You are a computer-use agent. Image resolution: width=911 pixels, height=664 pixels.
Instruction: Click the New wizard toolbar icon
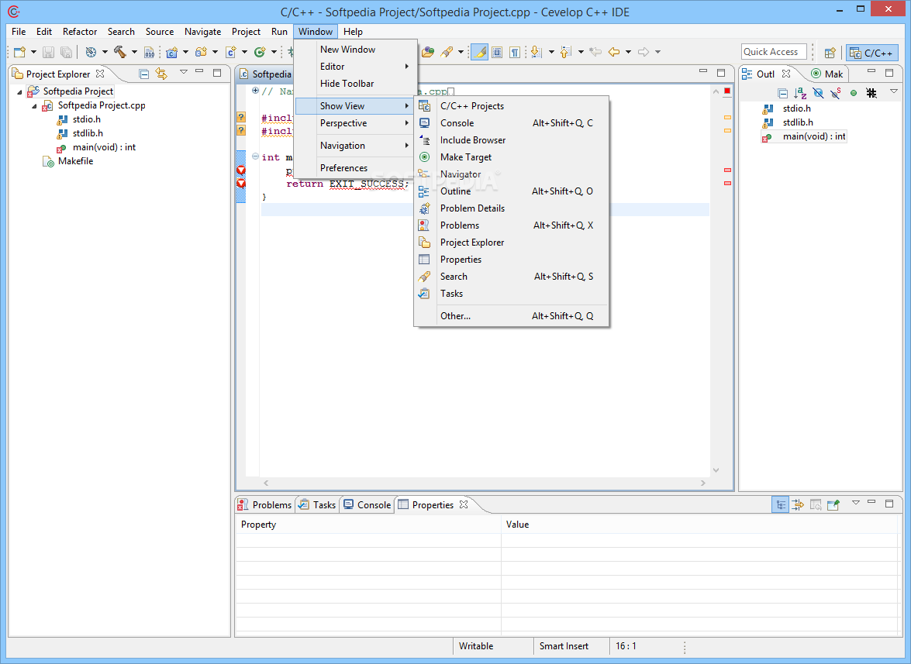(19, 52)
